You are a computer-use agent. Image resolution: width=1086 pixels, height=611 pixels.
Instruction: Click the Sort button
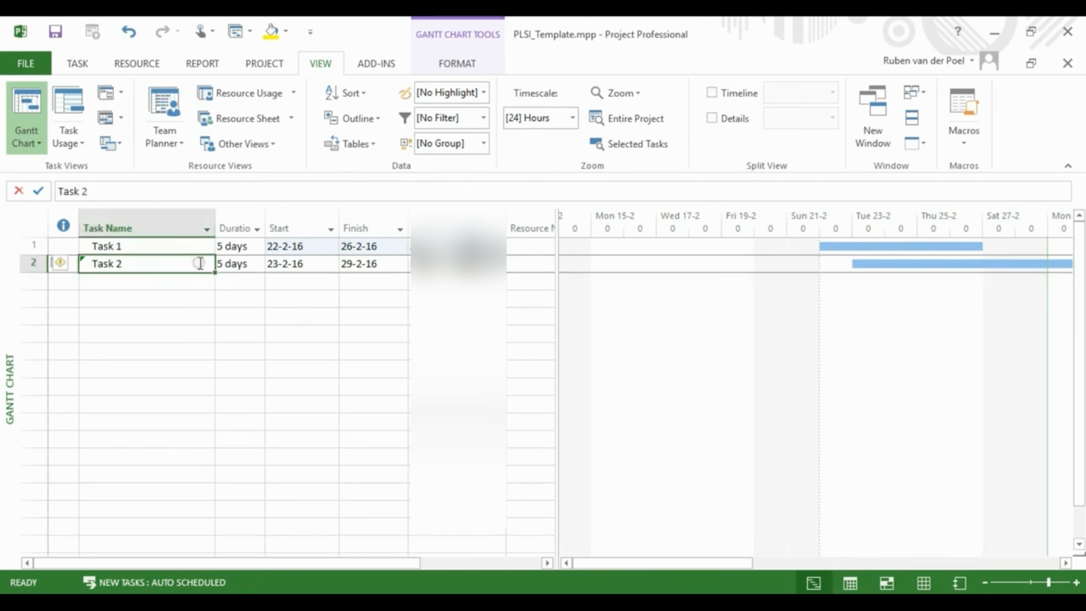pos(346,93)
